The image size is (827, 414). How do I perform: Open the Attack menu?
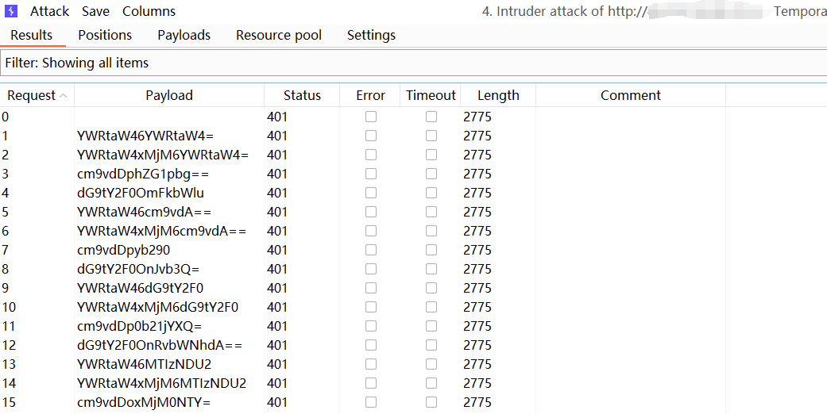[49, 11]
